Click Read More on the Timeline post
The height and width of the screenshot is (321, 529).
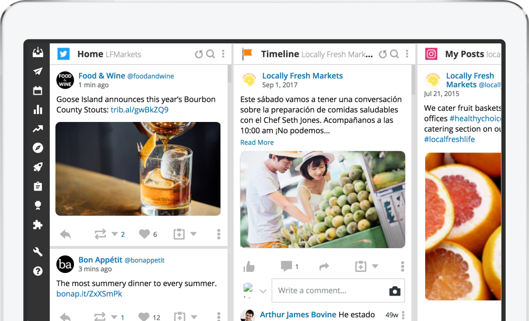tap(257, 143)
